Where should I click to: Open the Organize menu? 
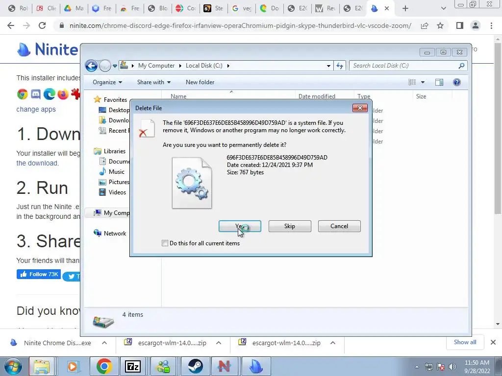point(107,82)
